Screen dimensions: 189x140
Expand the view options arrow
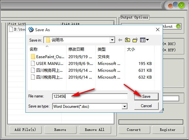pyautogui.click(x=147, y=40)
